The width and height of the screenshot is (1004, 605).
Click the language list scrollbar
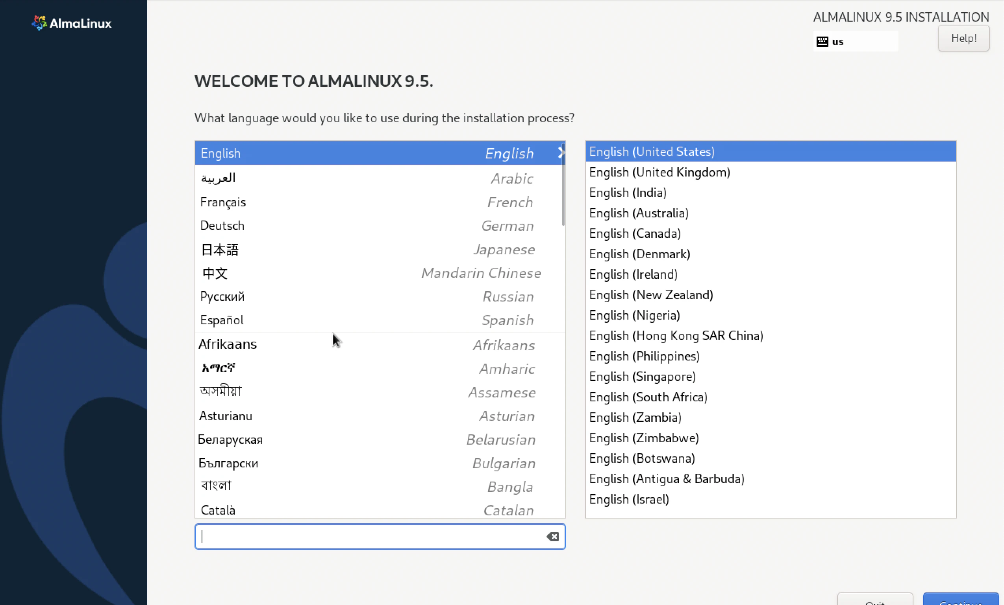(563, 184)
